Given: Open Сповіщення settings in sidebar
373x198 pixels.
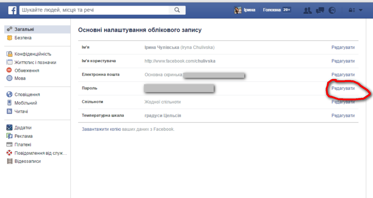Looking at the screenshot, I should point(27,94).
